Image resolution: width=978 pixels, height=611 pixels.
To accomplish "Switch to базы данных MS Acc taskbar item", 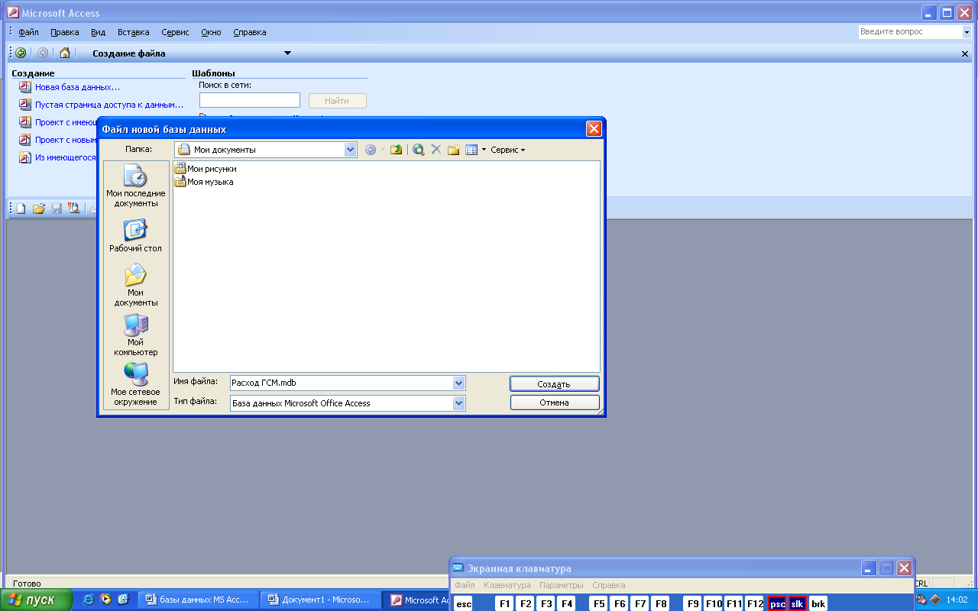I will [198, 600].
